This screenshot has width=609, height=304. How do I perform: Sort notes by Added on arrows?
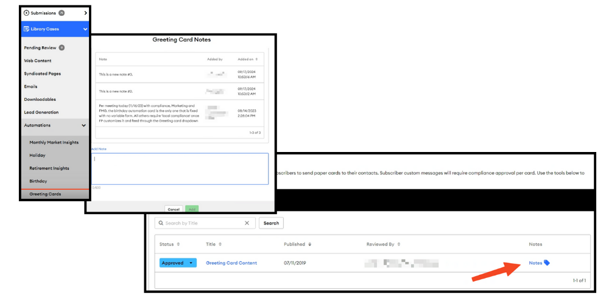pos(256,60)
